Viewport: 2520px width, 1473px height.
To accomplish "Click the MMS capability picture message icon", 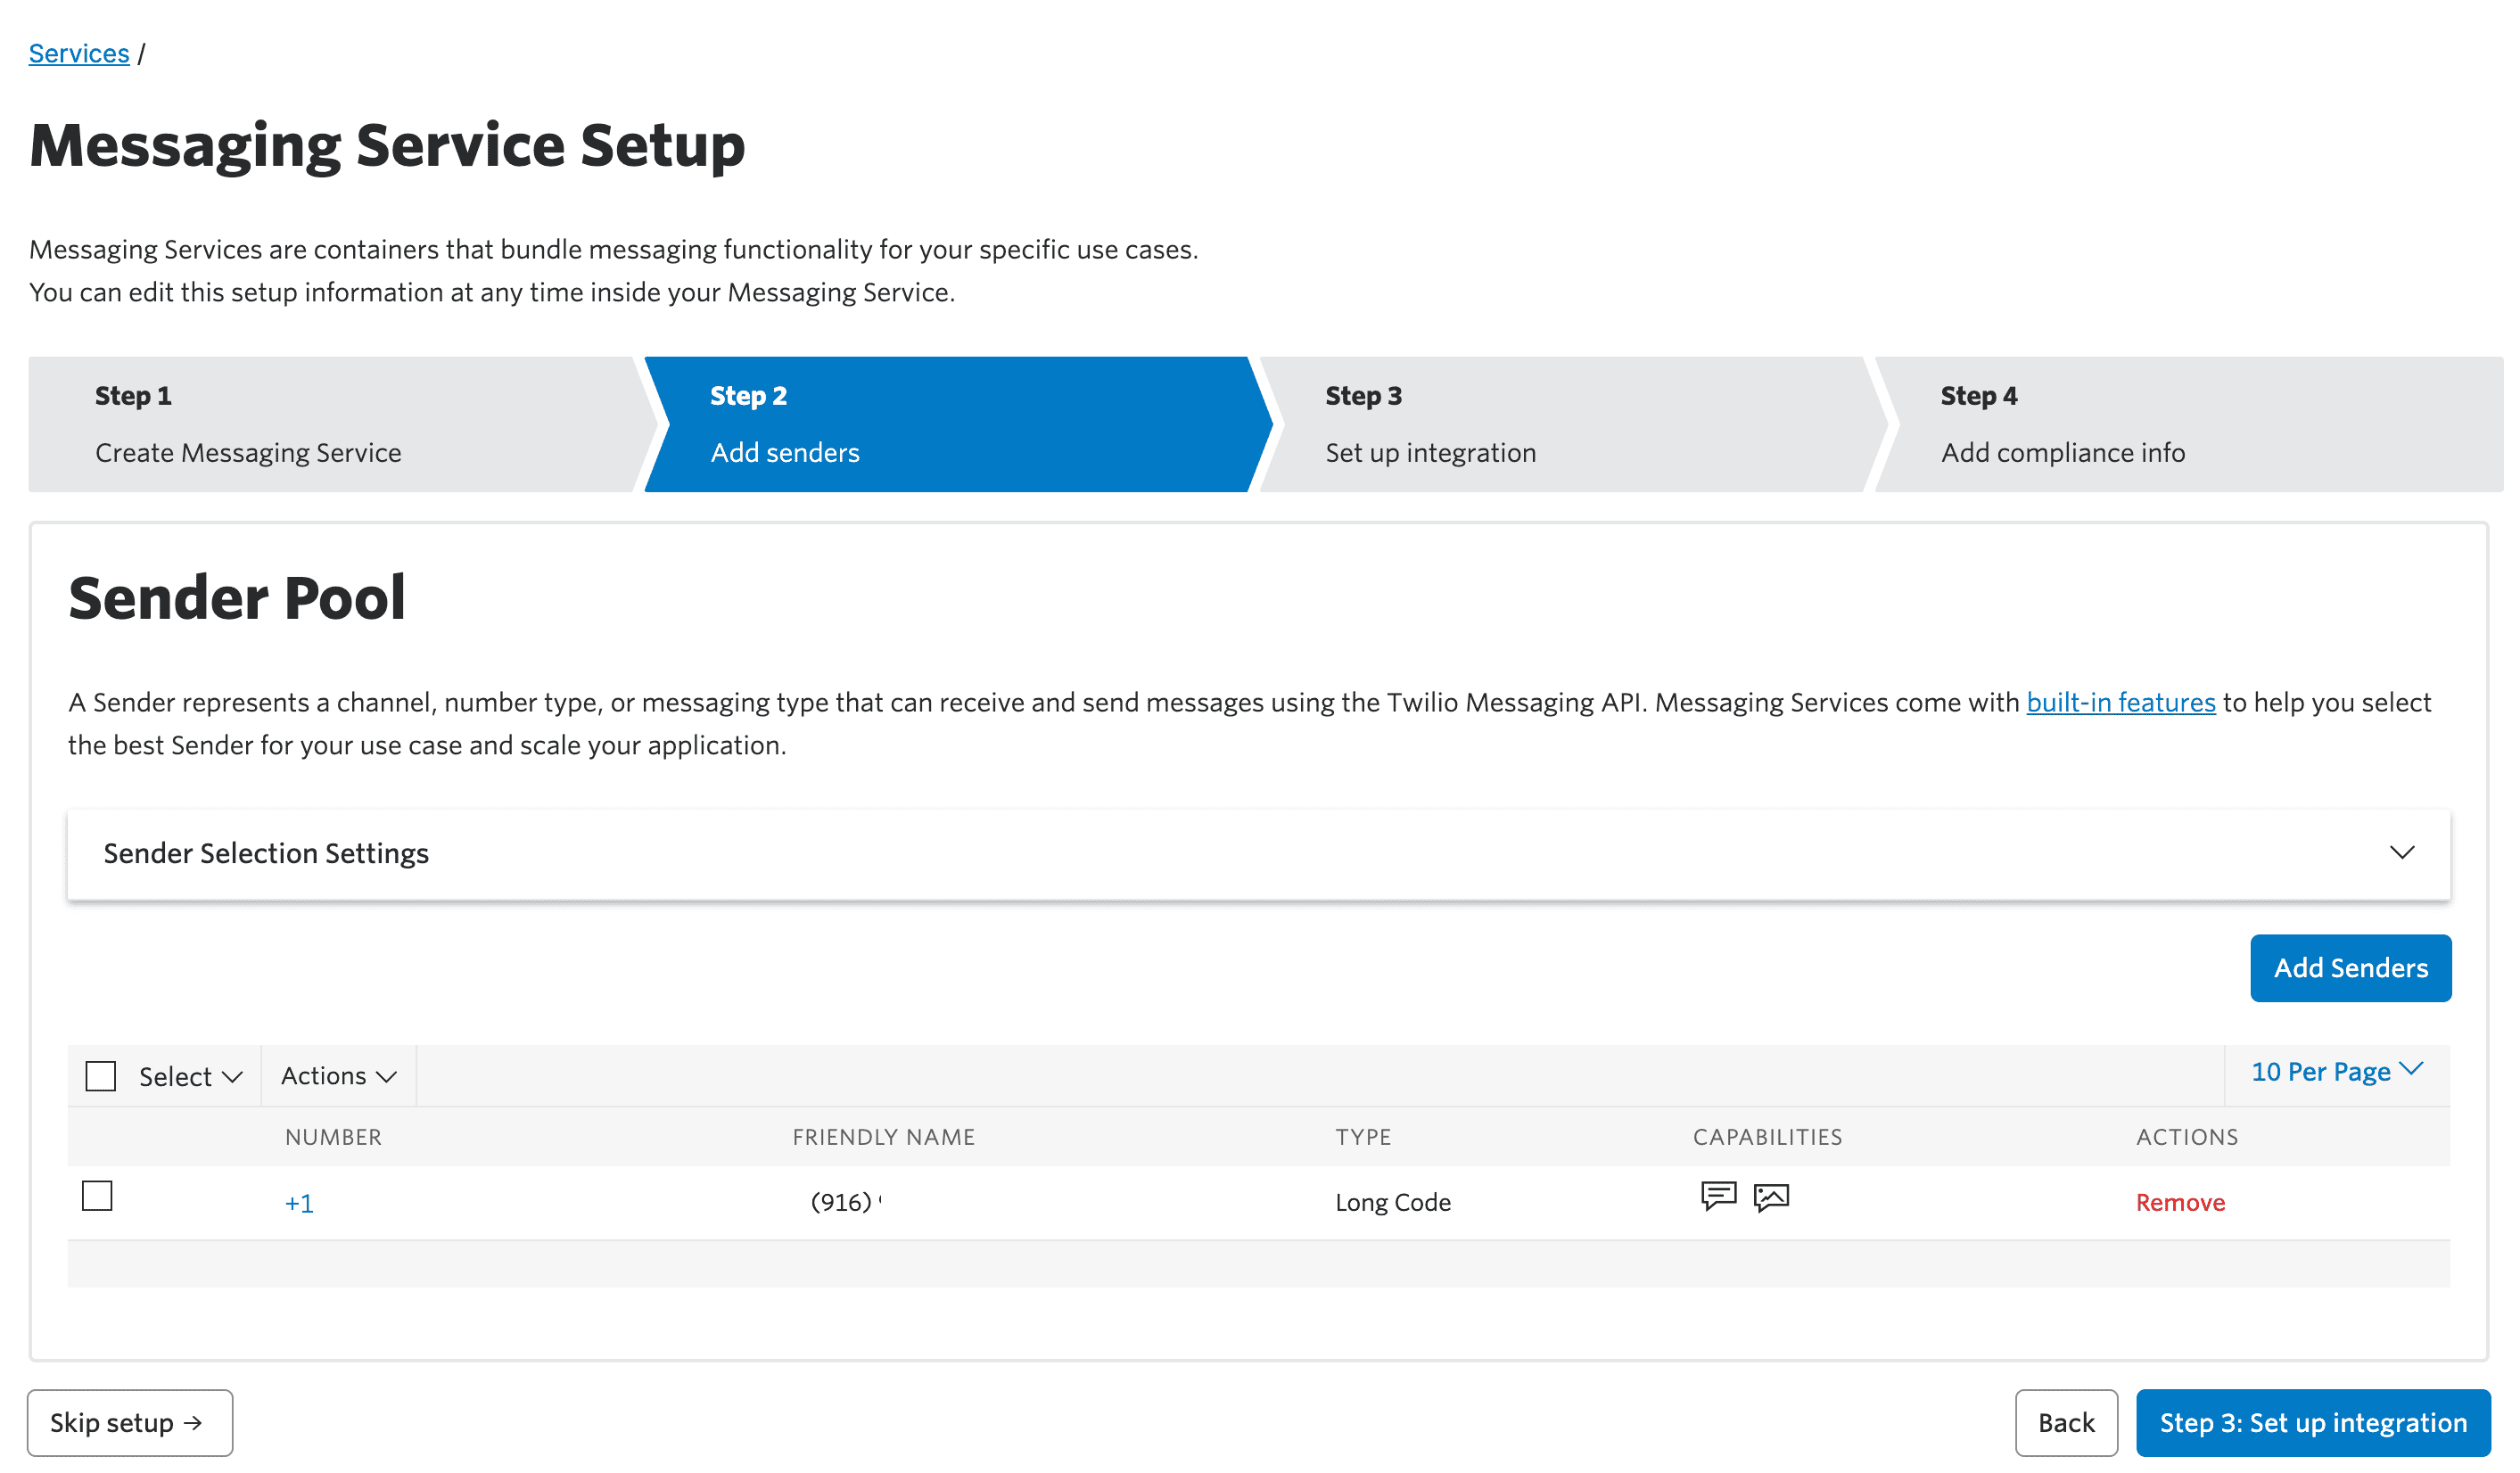I will (1771, 1197).
